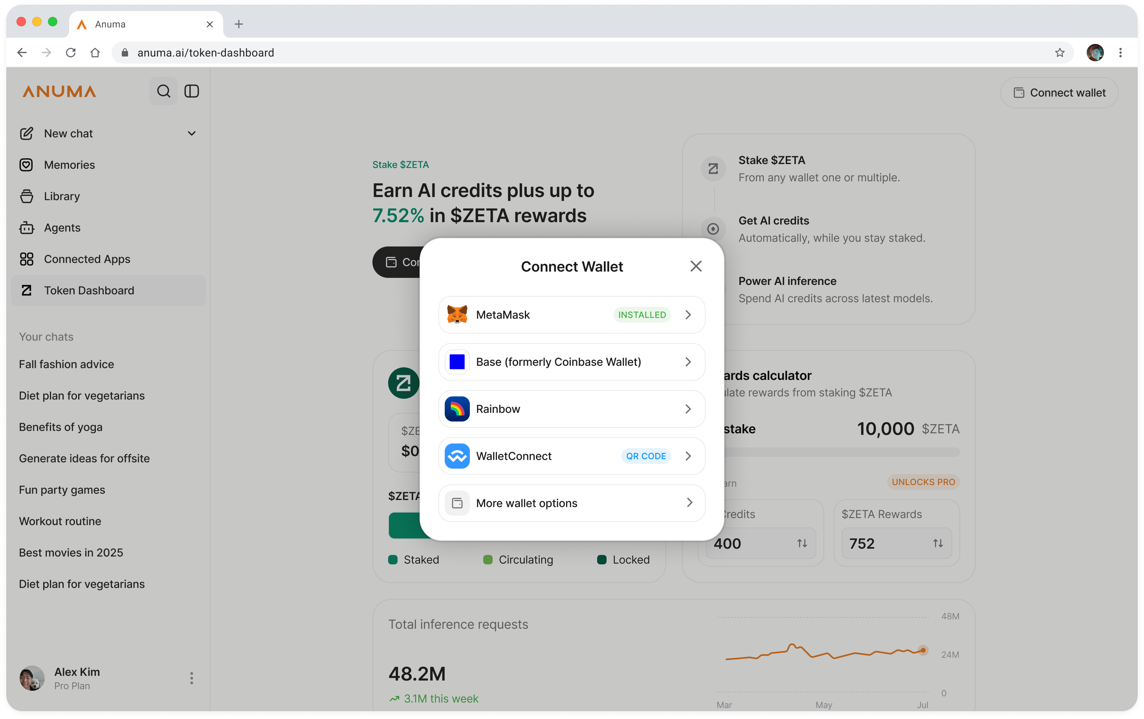Open More wallet options

(572, 503)
